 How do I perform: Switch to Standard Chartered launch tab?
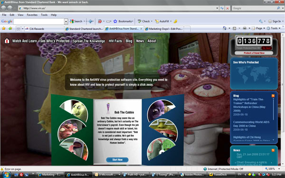pos(84,28)
